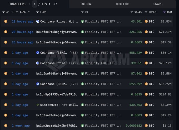This screenshot has width=179, height=130.
Task: Open address bc1qm2psrg0a9wfhv570hl…
Action: 57,126
